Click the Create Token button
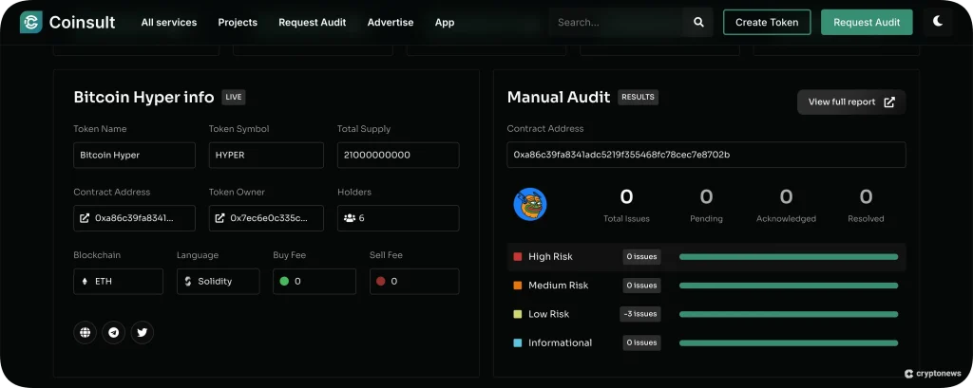Screen dimensions: 973x388 click(767, 23)
